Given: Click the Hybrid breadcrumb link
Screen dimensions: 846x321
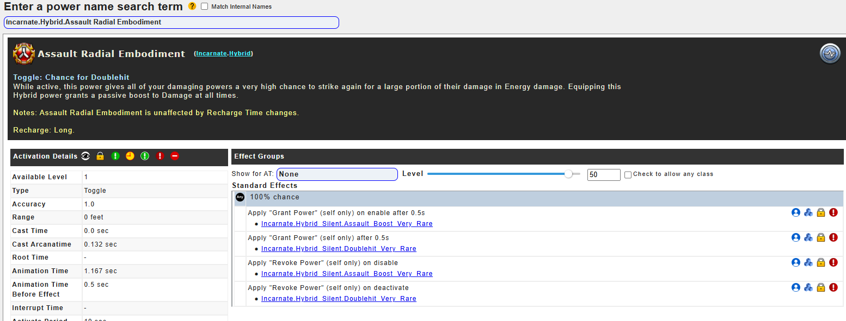Looking at the screenshot, I should (x=240, y=54).
